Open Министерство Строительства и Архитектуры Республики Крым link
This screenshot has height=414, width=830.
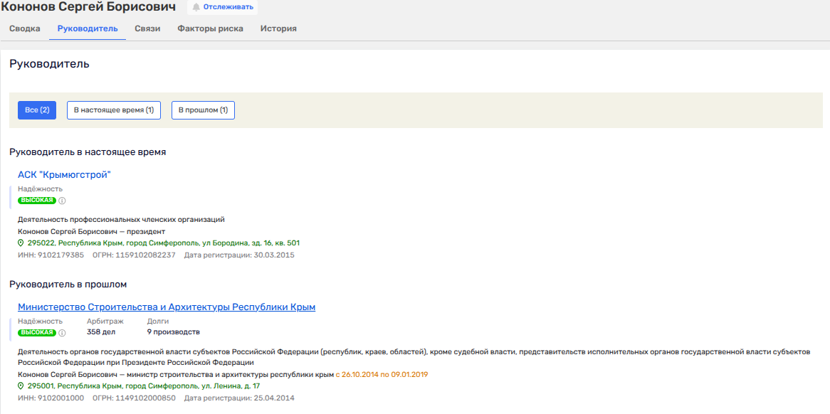[167, 307]
